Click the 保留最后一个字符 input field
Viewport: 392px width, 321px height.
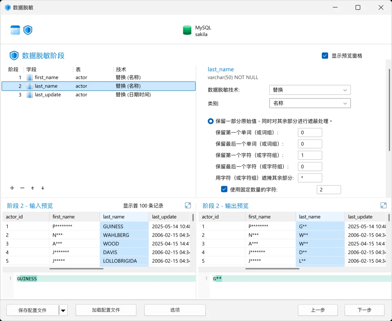point(310,167)
